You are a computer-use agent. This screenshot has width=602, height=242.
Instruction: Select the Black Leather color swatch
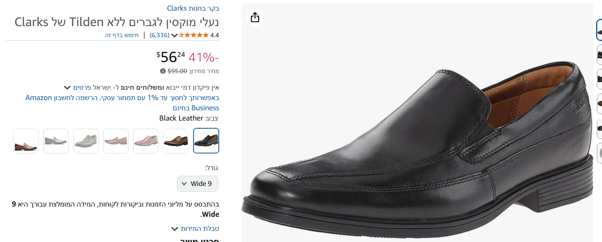206,141
